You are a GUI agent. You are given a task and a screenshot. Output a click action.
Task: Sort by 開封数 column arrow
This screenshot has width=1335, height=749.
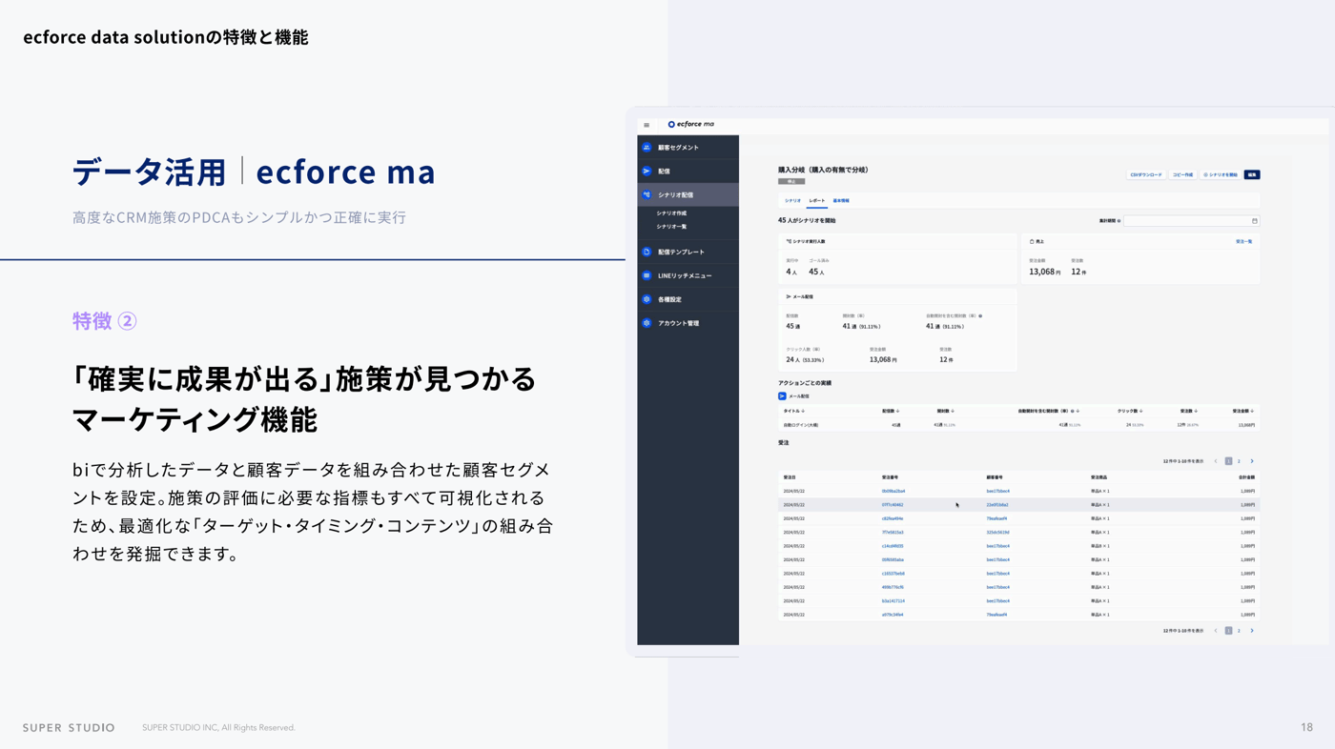pos(953,412)
